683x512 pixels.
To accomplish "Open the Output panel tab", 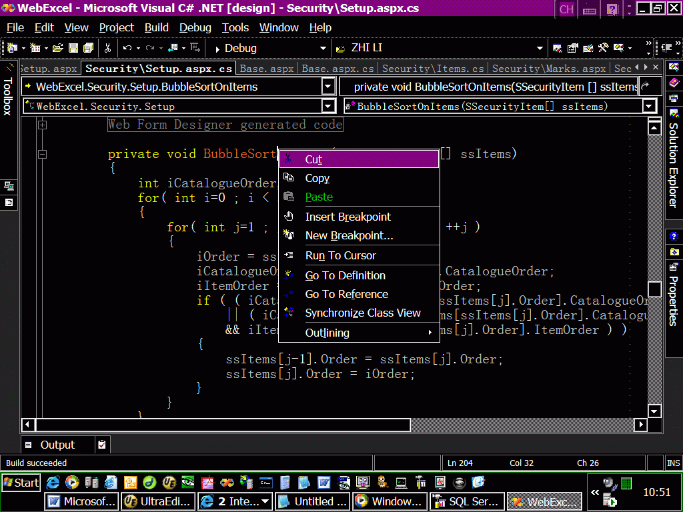I will pyautogui.click(x=57, y=445).
